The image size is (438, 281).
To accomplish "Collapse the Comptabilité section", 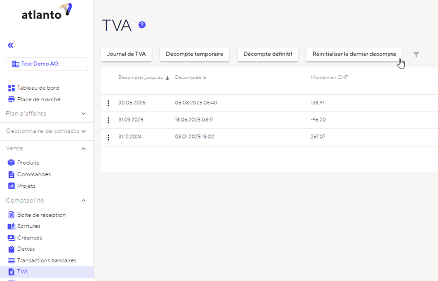I will point(84,201).
